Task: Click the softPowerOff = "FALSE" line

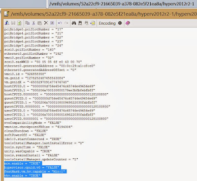Action: pyautogui.click(x=25, y=135)
